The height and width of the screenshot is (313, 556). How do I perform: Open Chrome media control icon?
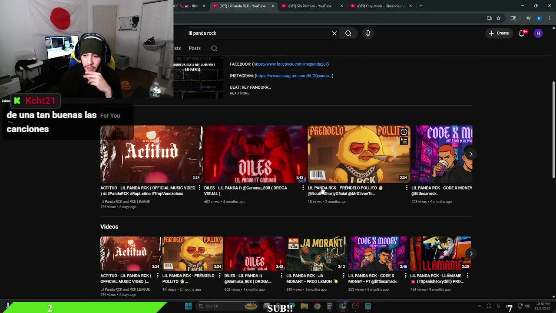[529, 18]
